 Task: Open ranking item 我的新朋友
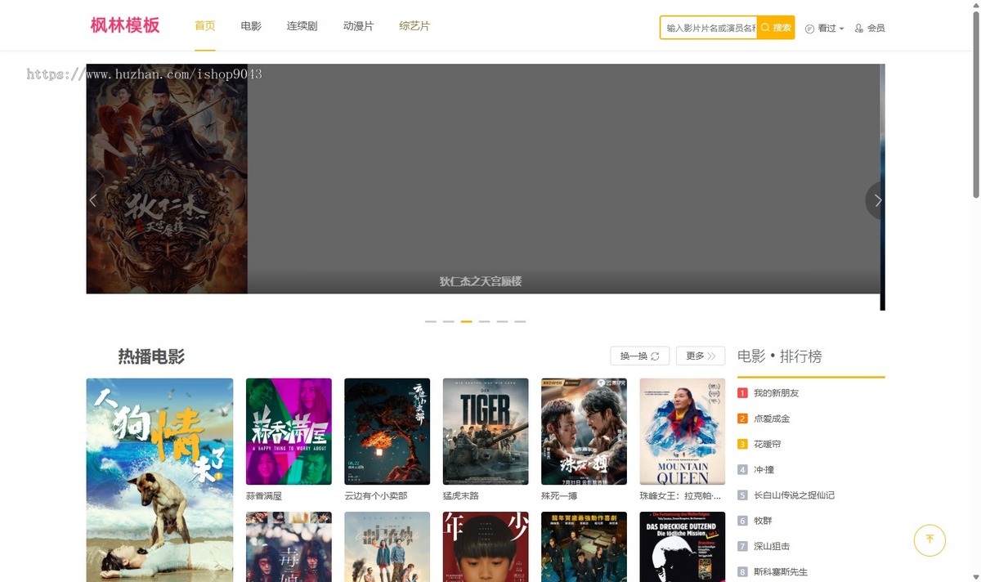(776, 393)
